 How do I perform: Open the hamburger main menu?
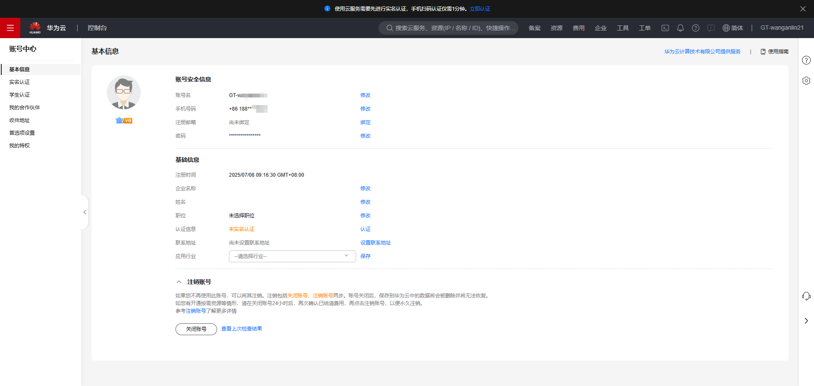click(x=10, y=28)
